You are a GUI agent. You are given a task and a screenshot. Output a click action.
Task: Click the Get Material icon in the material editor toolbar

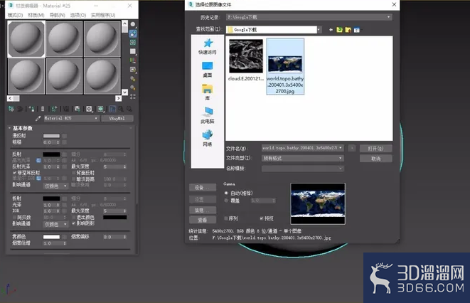pyautogui.click(x=11, y=109)
